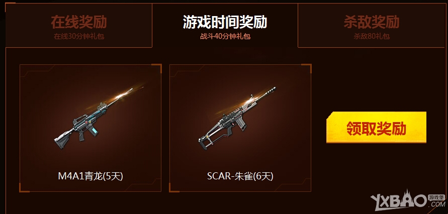Click the SCAR-朱雀 card's top-right corner bracket
The image size is (448, 214).
pyautogui.click(x=307, y=68)
